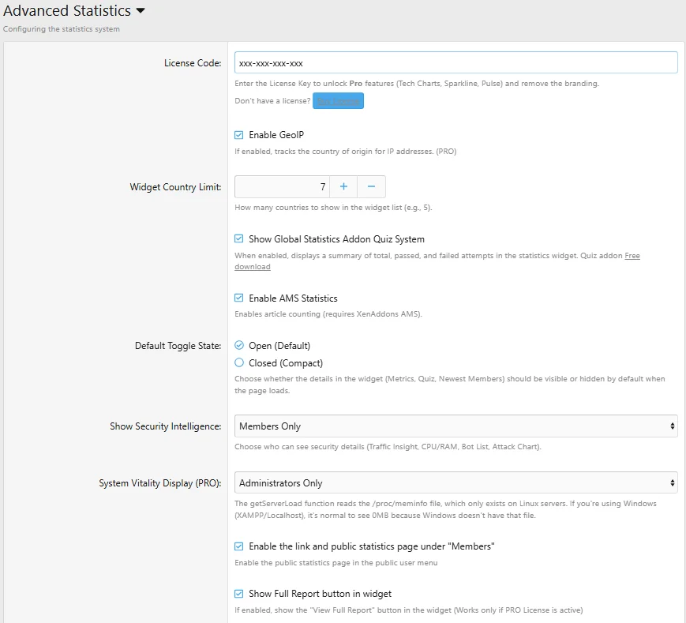Viewport: 686px width, 623px height.
Task: Click into the Widget Country Limit number field
Action: 282,187
